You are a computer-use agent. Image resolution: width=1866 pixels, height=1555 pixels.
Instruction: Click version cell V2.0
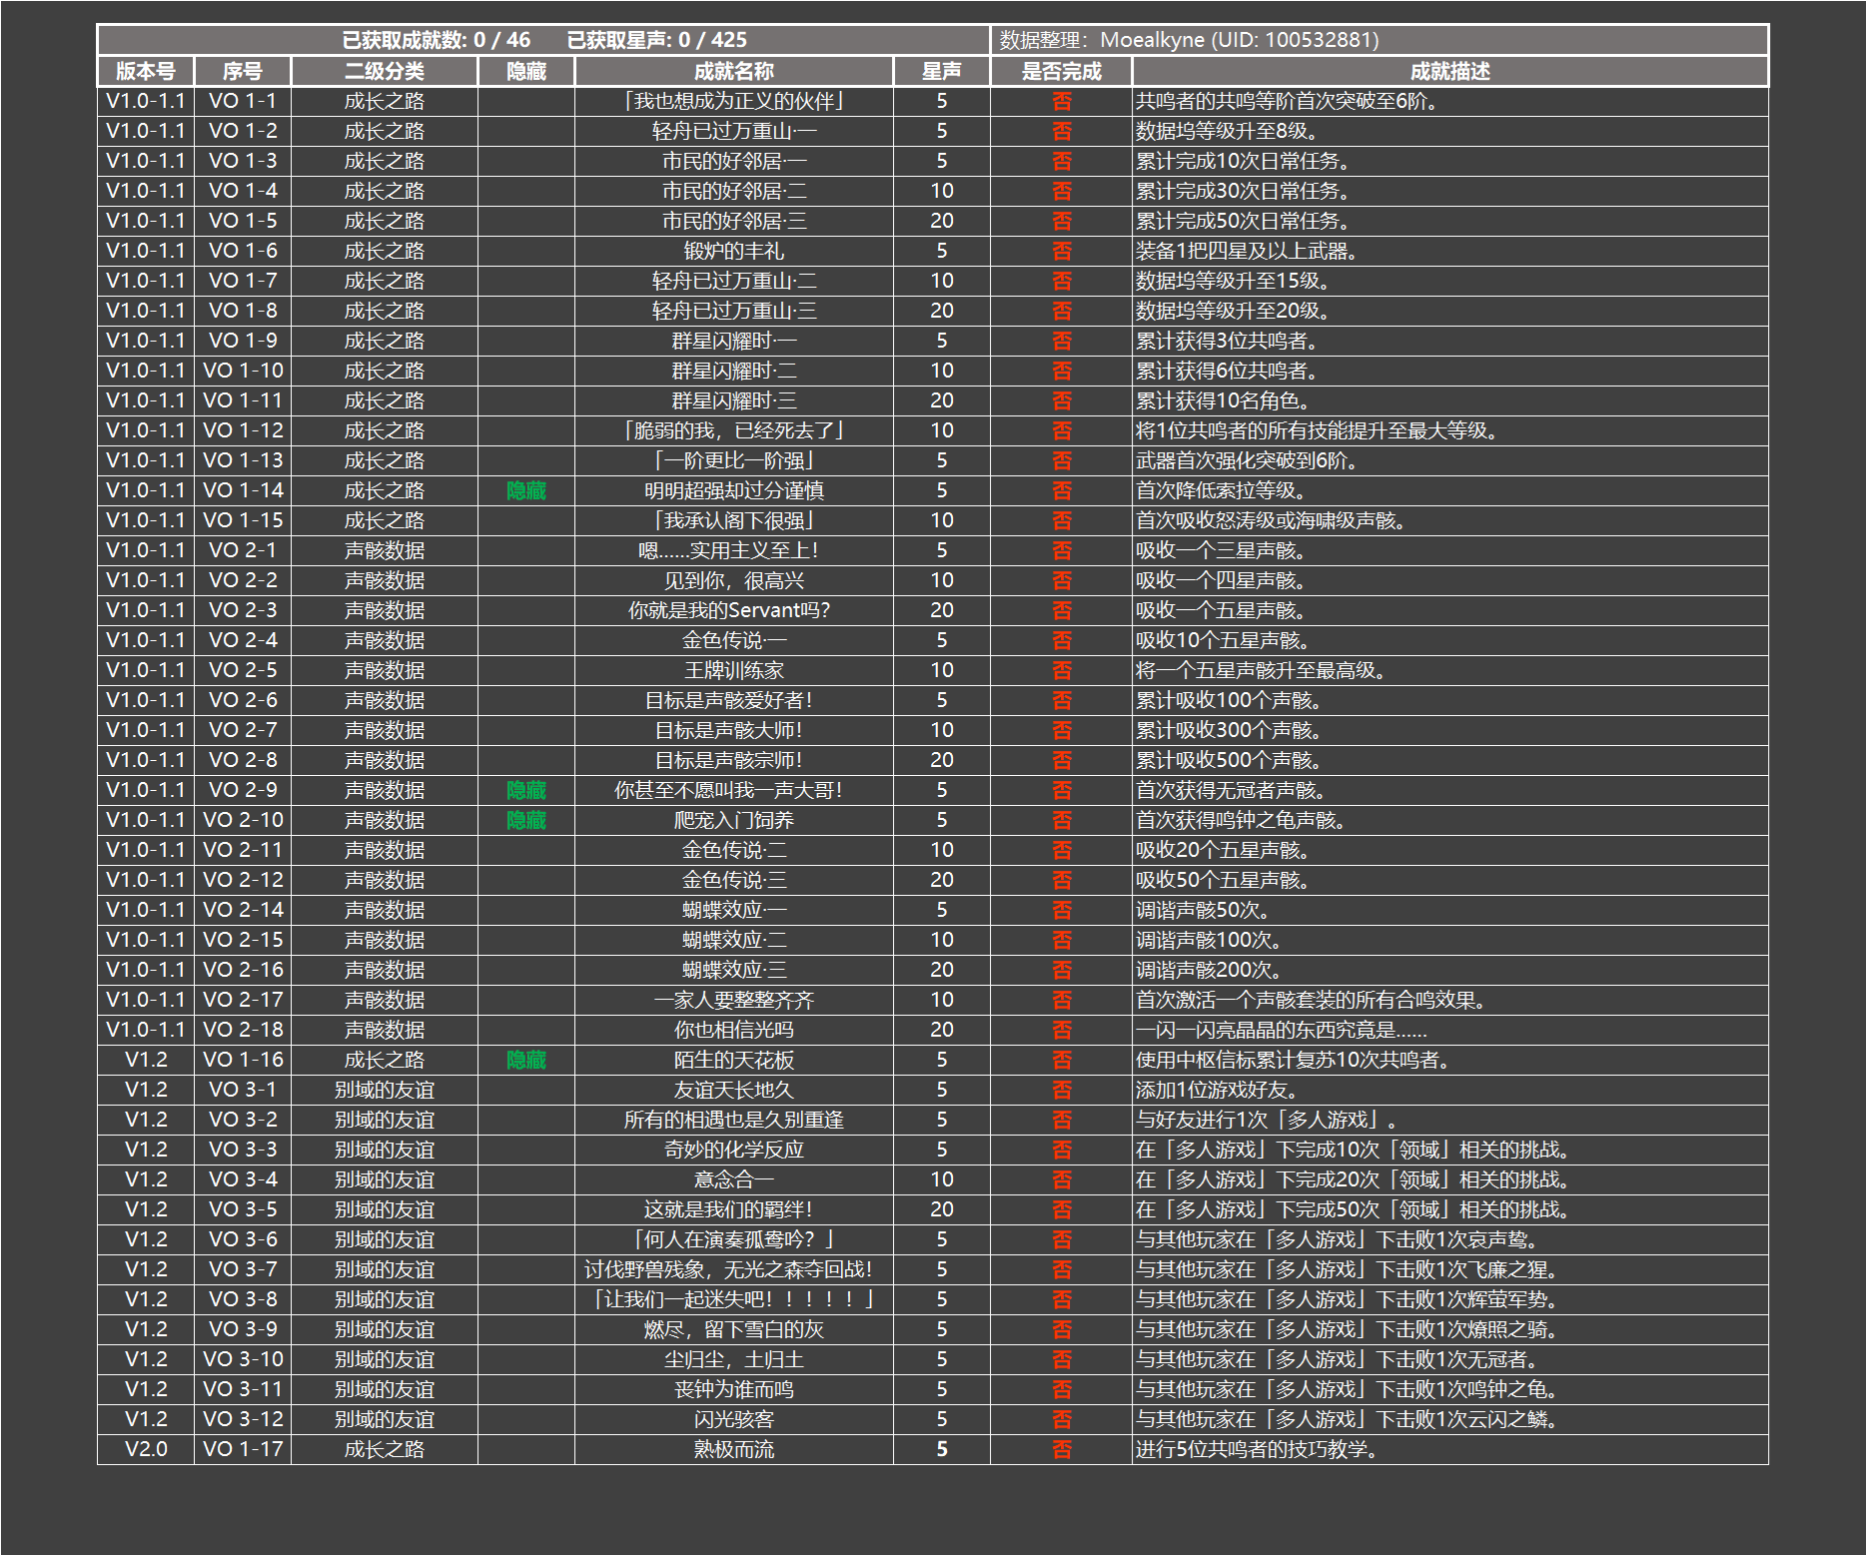point(146,1449)
